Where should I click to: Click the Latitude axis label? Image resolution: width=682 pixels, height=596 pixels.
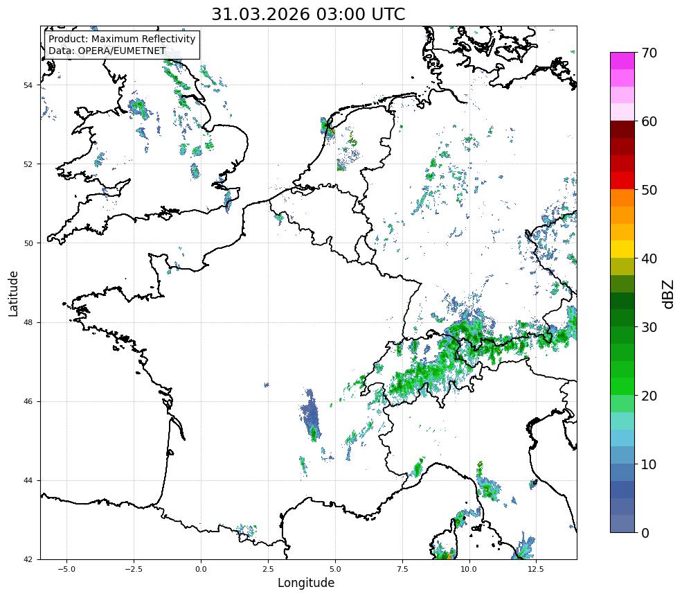13,294
